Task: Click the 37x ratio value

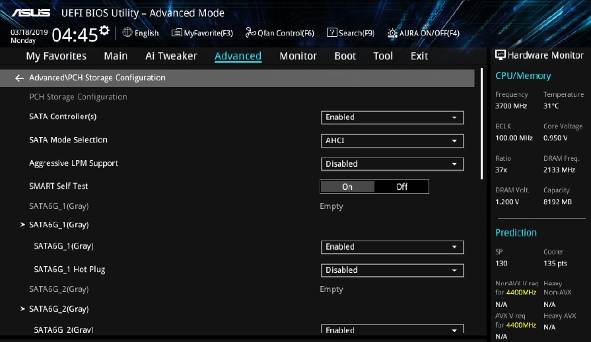Action: [x=501, y=170]
